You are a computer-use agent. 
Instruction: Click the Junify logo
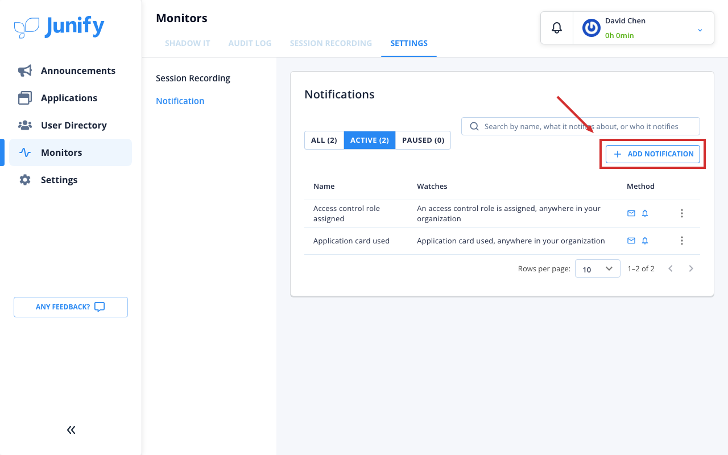click(x=59, y=27)
